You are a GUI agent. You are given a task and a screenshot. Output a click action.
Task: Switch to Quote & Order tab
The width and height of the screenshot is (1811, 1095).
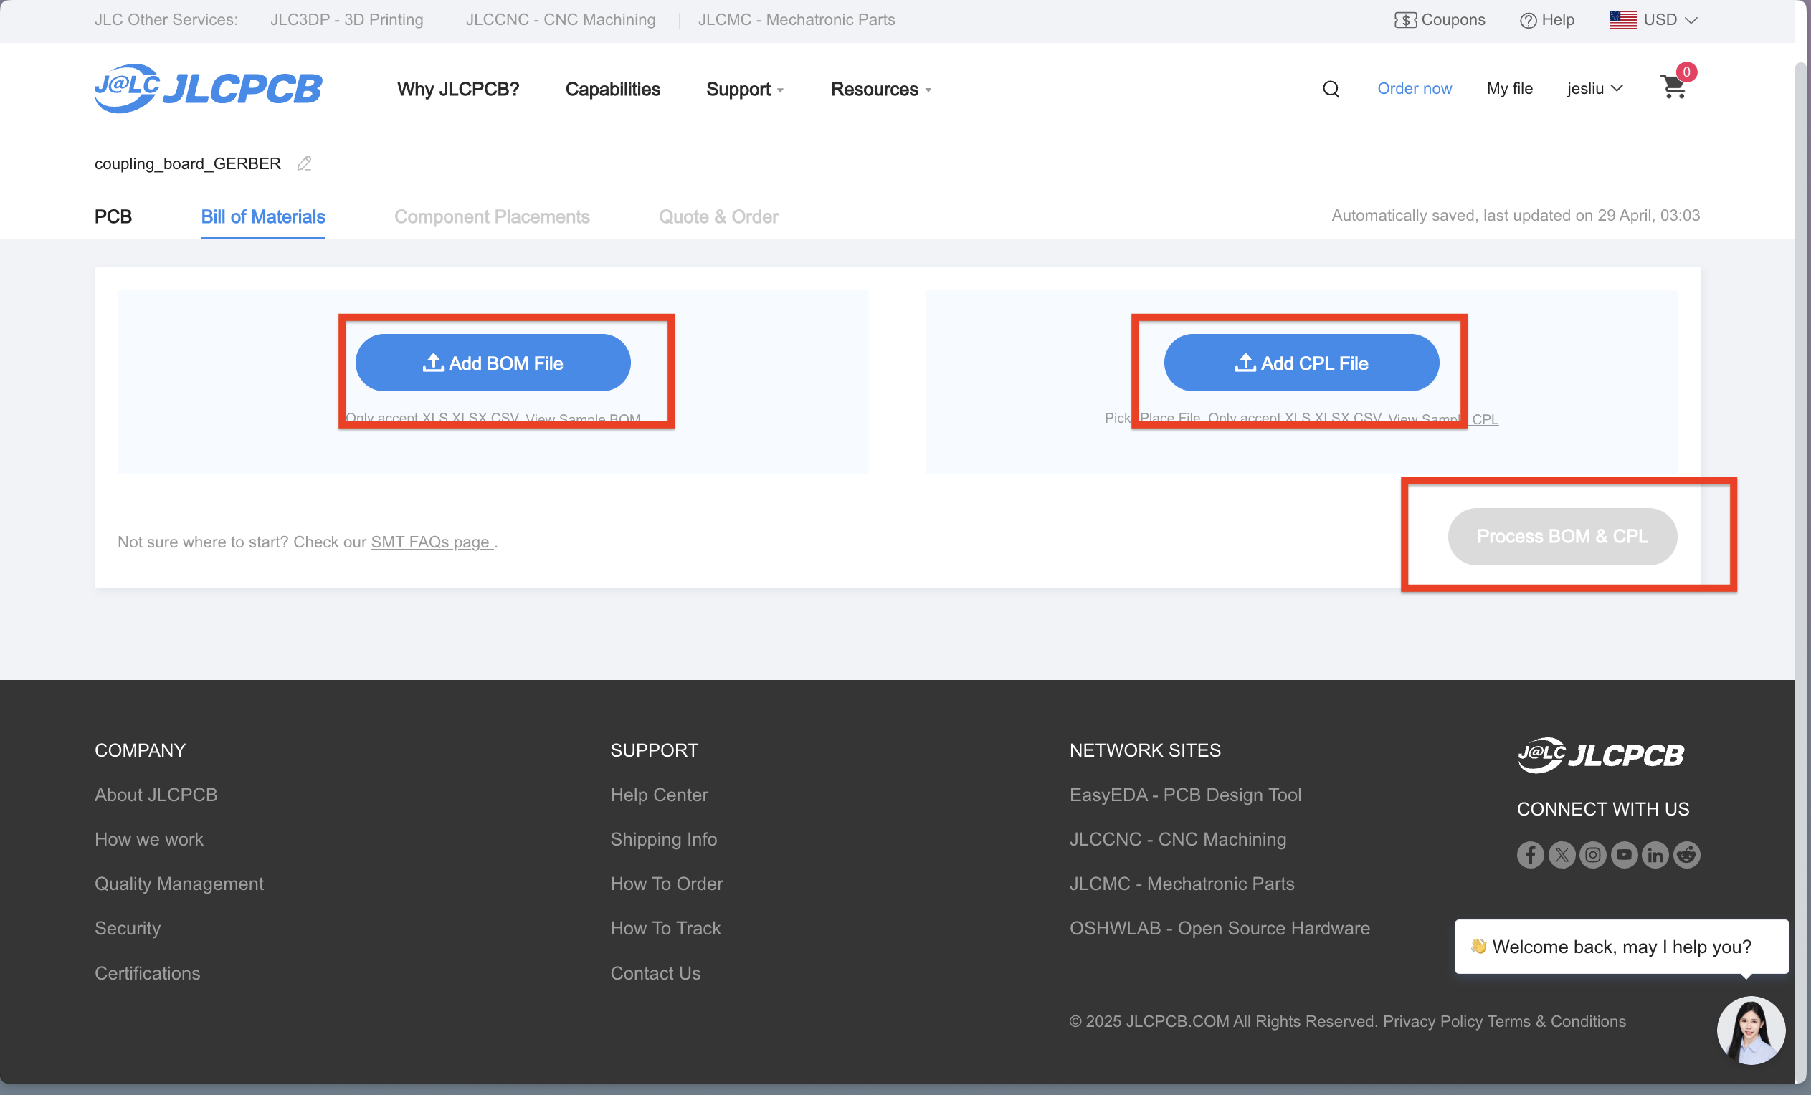718,217
